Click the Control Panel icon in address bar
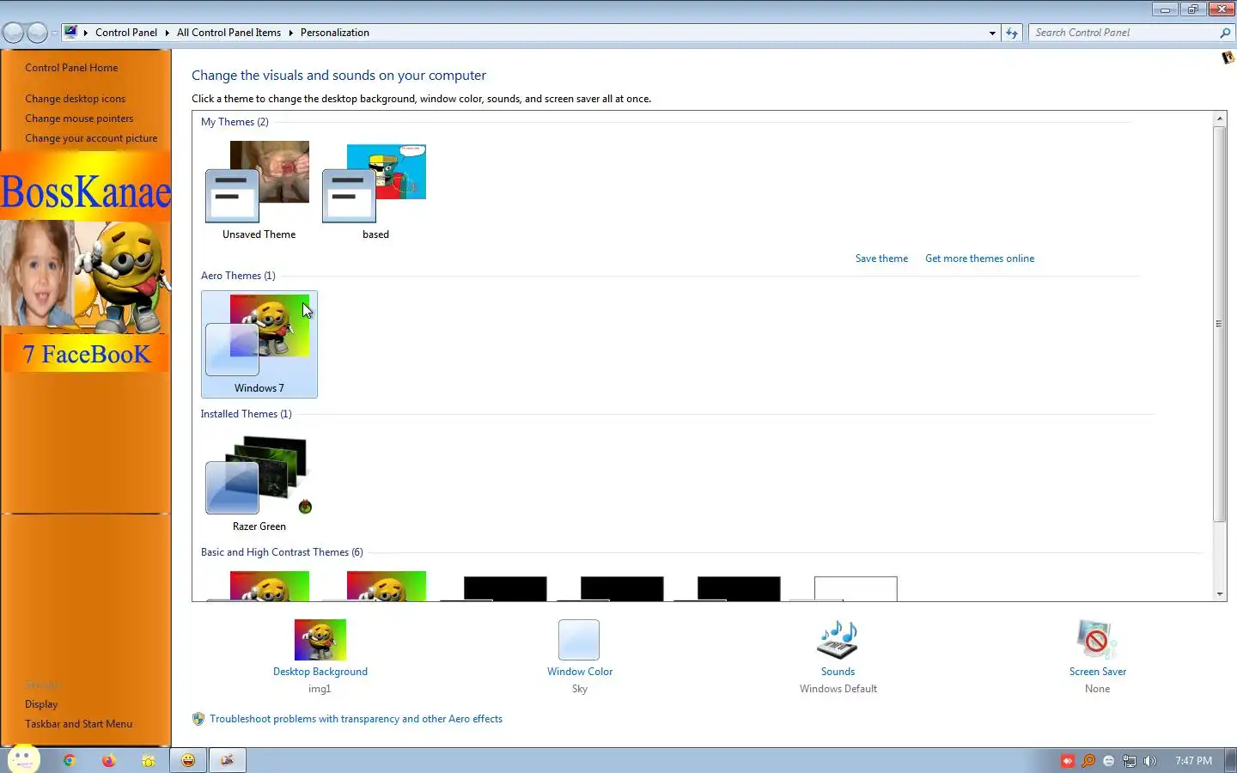Image resolution: width=1237 pixels, height=773 pixels. point(70,33)
